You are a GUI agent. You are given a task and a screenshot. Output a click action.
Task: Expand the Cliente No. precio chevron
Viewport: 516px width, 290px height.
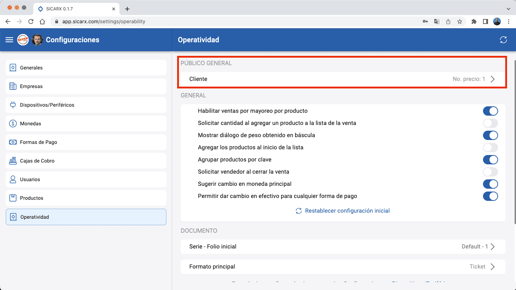click(493, 79)
